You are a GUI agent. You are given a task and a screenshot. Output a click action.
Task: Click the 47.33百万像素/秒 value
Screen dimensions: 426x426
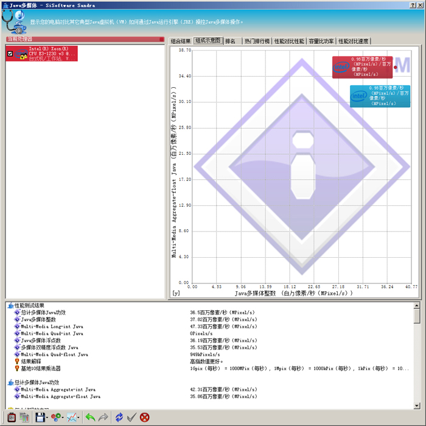223,327
